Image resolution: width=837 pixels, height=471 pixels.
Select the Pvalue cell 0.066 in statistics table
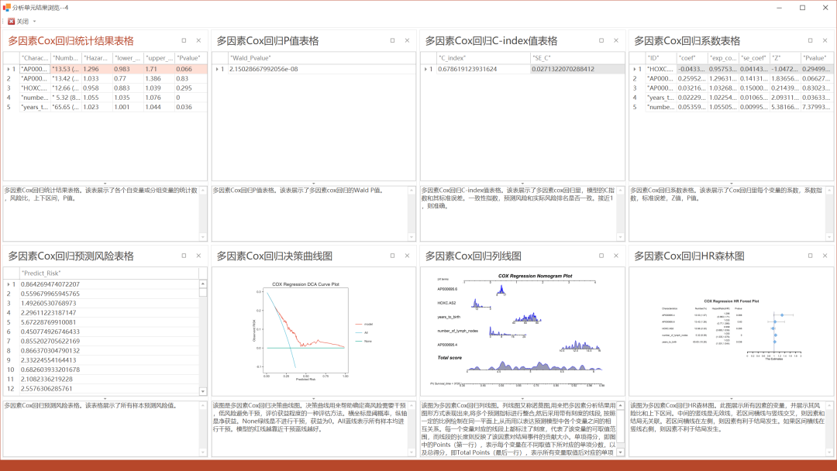coord(191,70)
